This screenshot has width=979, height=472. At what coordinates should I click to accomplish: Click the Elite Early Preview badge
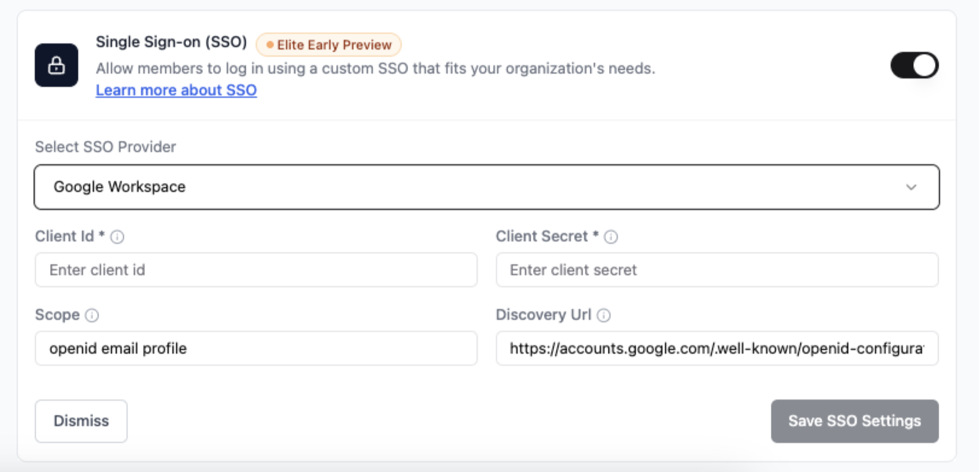tap(328, 44)
